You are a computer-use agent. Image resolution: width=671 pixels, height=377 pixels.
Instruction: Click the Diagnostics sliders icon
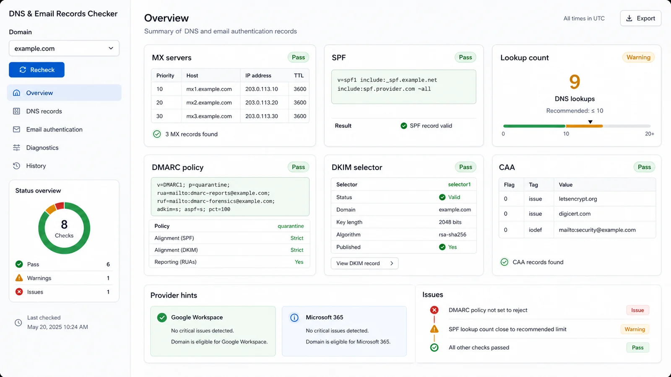coord(17,147)
